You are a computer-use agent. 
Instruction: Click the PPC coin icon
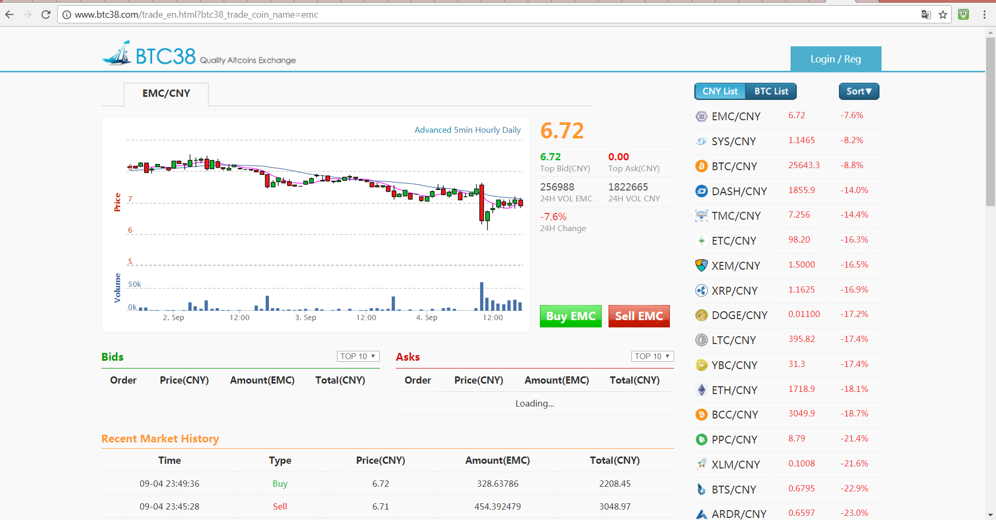pos(702,439)
